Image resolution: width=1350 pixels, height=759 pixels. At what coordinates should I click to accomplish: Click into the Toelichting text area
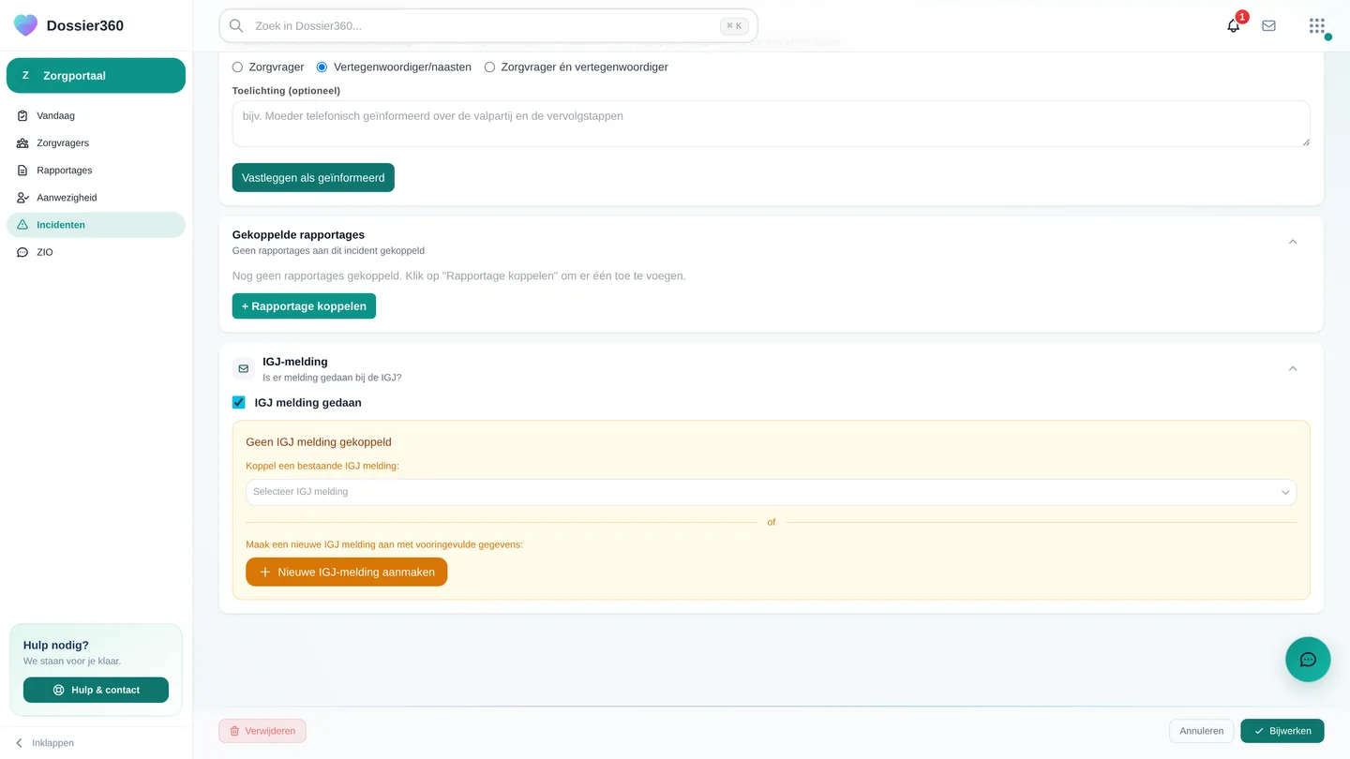coord(771,124)
